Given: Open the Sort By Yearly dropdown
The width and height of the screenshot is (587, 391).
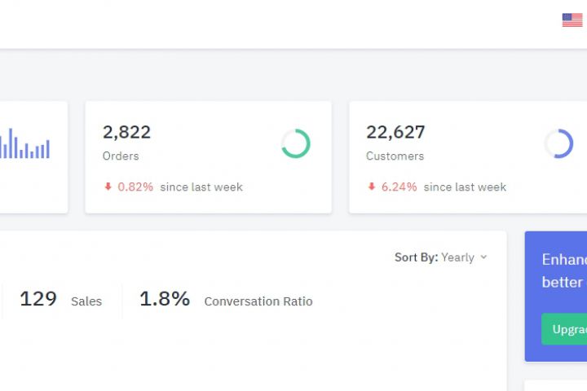Looking at the screenshot, I should [x=457, y=257].
